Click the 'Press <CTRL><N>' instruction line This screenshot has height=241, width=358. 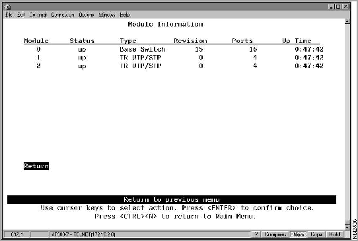click(175, 217)
